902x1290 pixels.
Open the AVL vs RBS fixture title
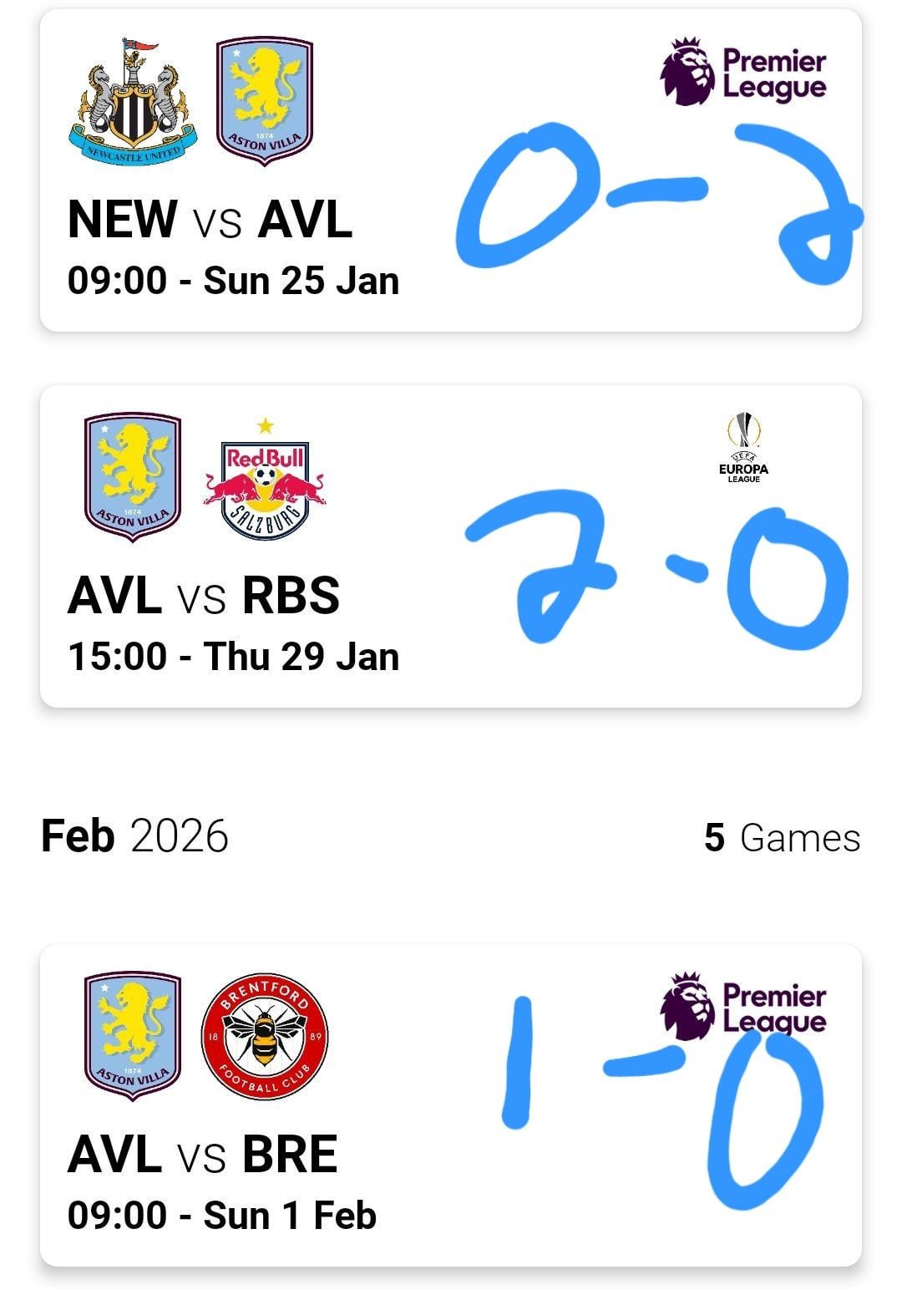204,596
